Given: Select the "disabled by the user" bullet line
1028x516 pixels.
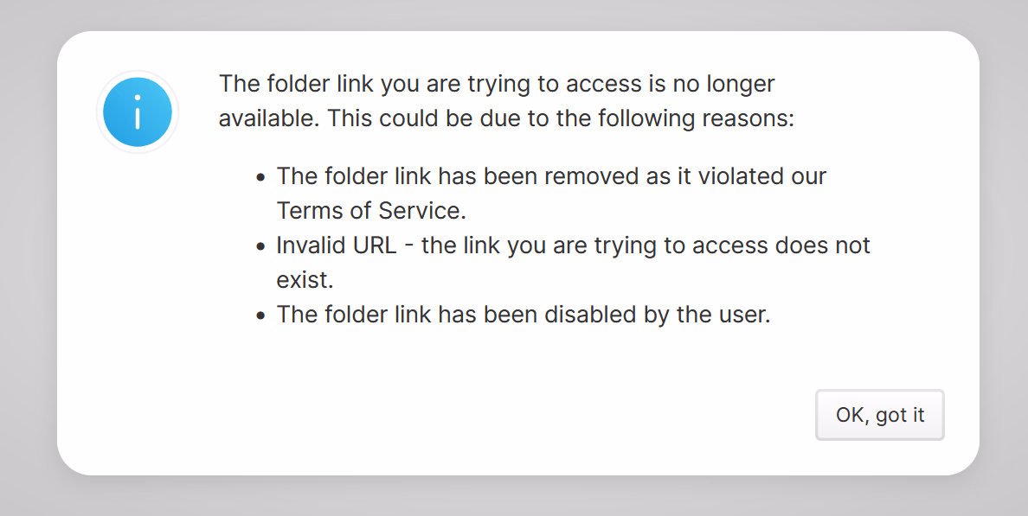Looking at the screenshot, I should [x=523, y=314].
